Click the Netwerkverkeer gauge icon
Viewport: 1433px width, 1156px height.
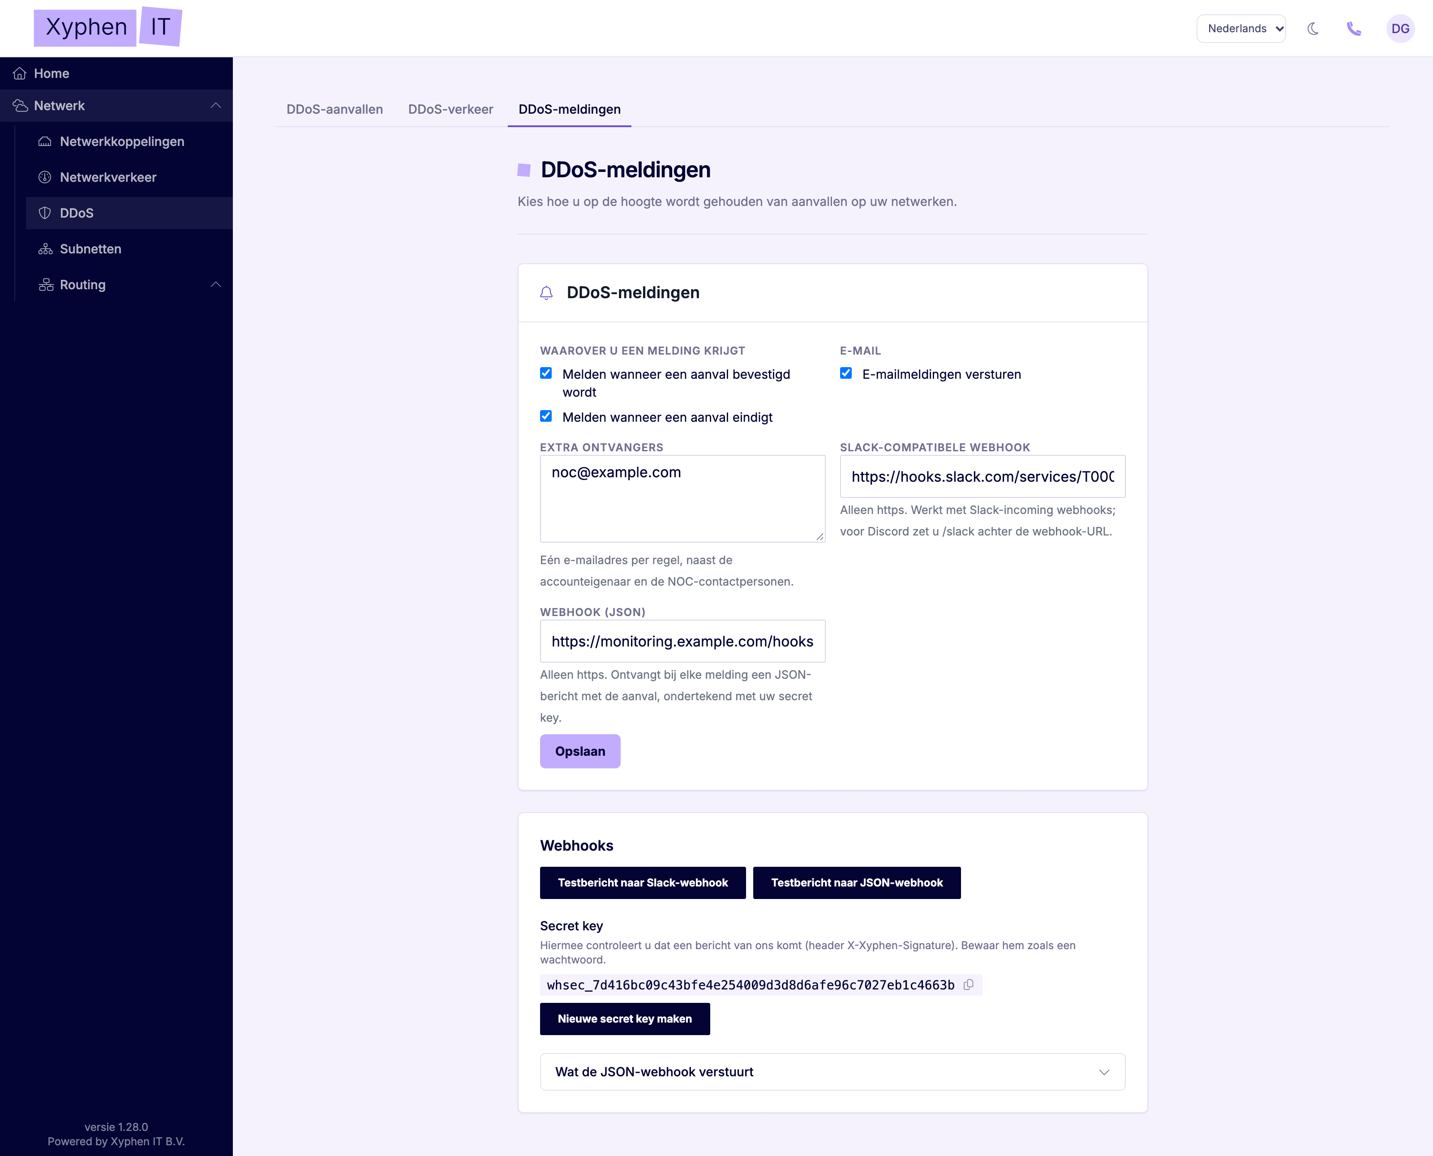tap(45, 177)
